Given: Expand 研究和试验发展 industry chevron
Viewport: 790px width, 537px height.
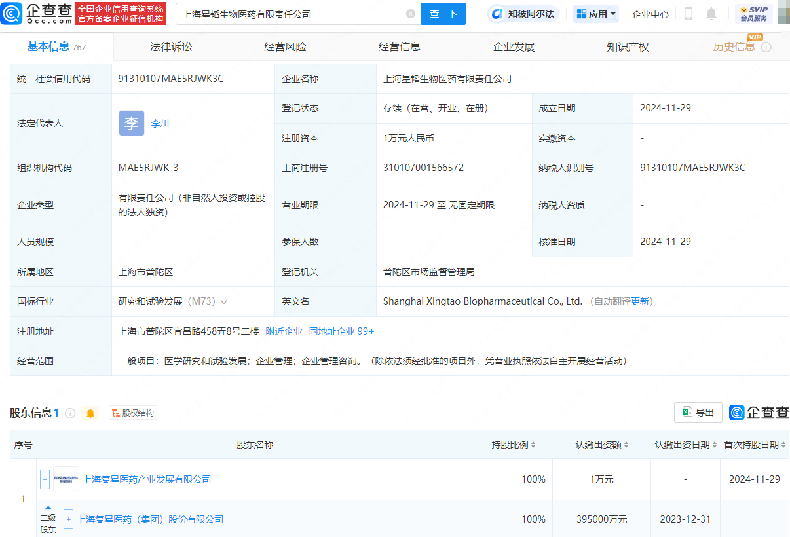Looking at the screenshot, I should [224, 302].
